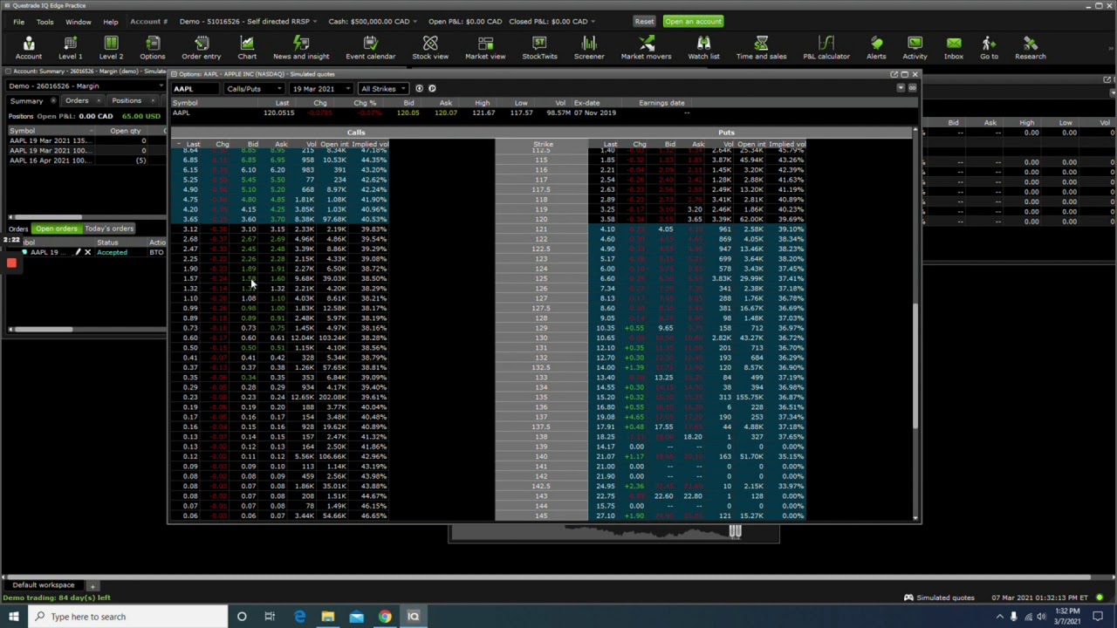Open the Self directed RRSP account dropdown
Screen dimensions: 1117x628
pyautogui.click(x=248, y=21)
